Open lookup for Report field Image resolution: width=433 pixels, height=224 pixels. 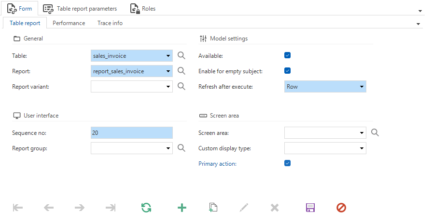click(x=181, y=71)
